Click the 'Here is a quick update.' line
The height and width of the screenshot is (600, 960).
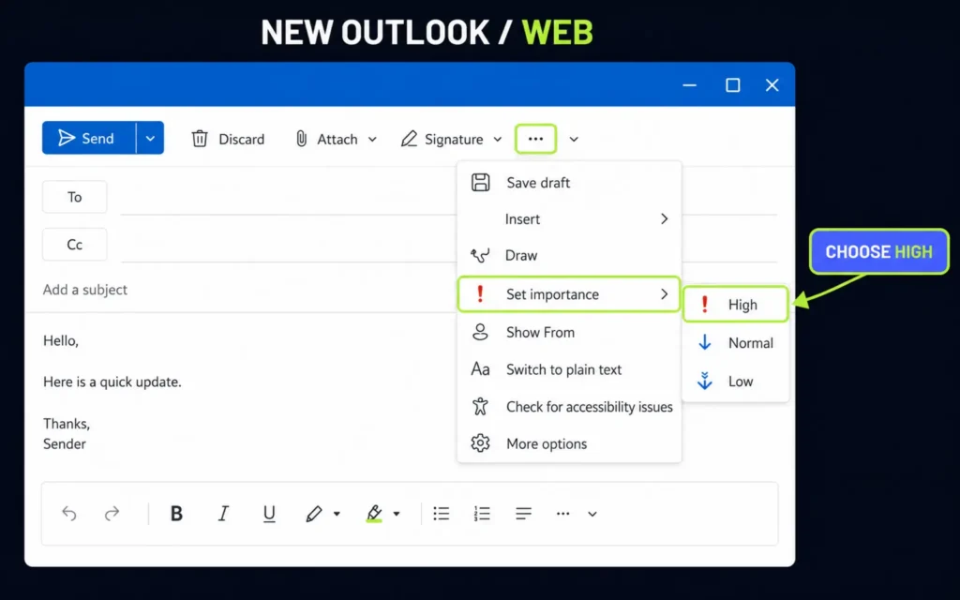(112, 382)
